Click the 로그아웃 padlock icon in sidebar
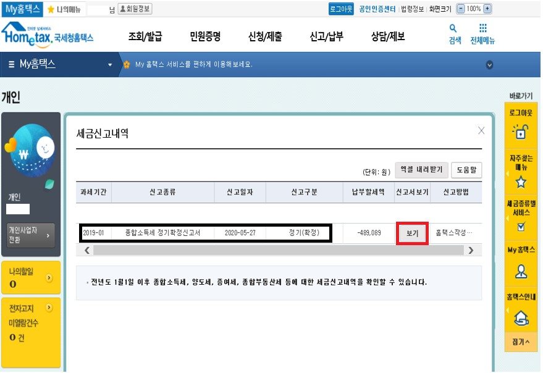 coord(521,132)
